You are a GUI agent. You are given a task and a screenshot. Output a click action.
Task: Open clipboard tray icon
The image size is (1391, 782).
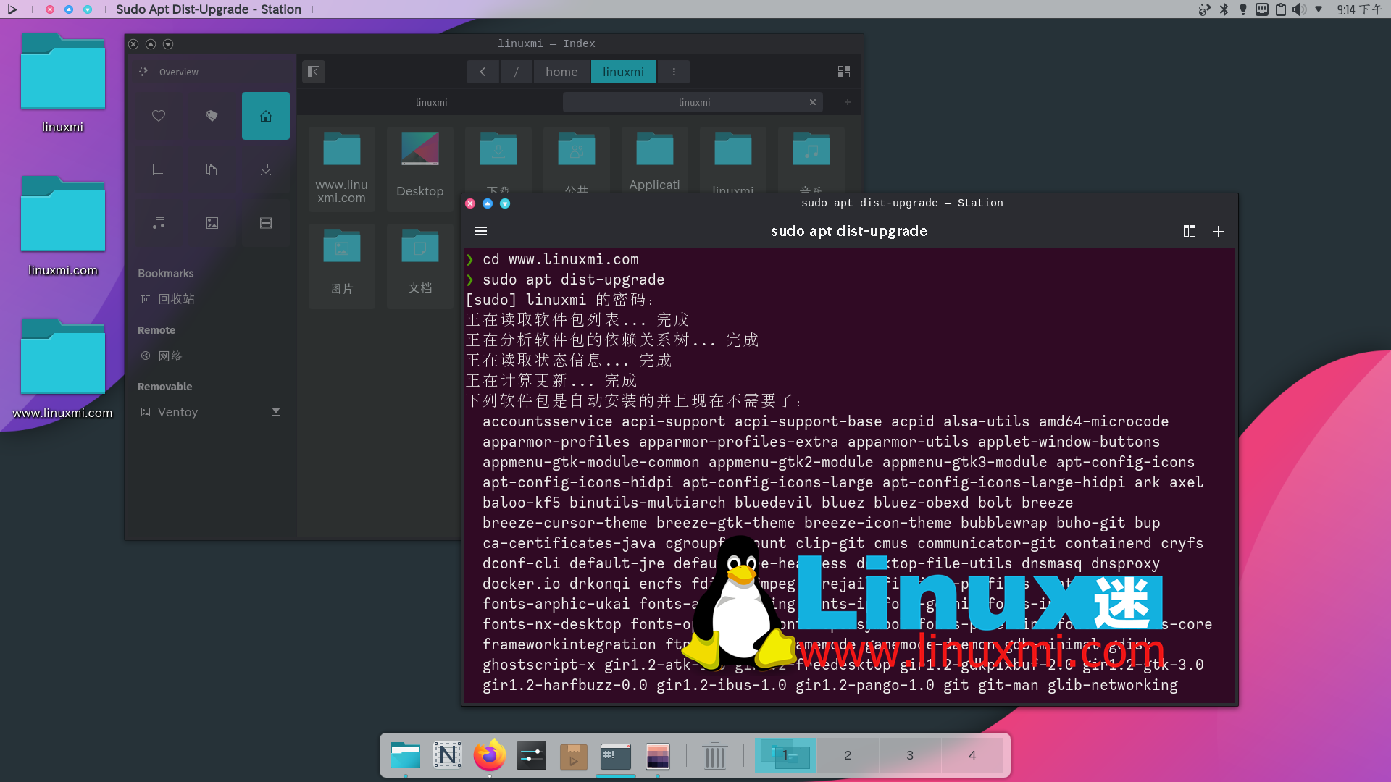(1281, 9)
